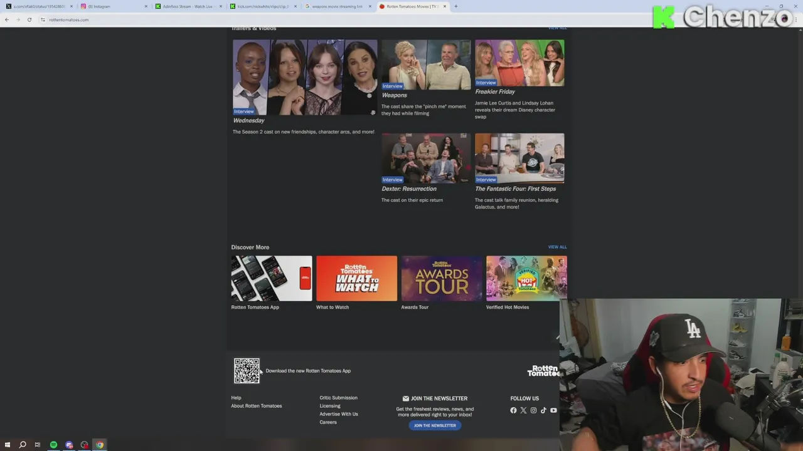
Task: Click the Verified Hot Movies caption link
Action: click(508, 307)
